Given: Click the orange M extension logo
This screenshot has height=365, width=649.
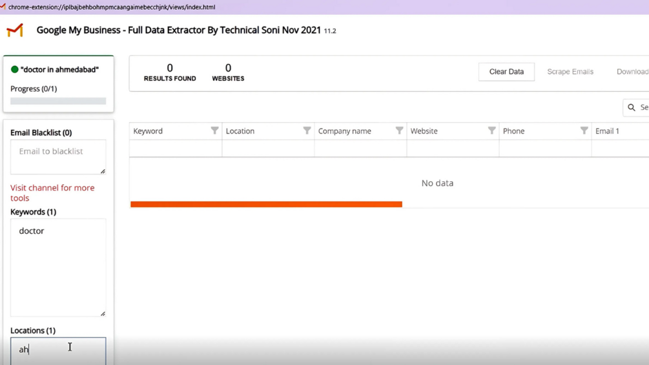Looking at the screenshot, I should tap(15, 30).
